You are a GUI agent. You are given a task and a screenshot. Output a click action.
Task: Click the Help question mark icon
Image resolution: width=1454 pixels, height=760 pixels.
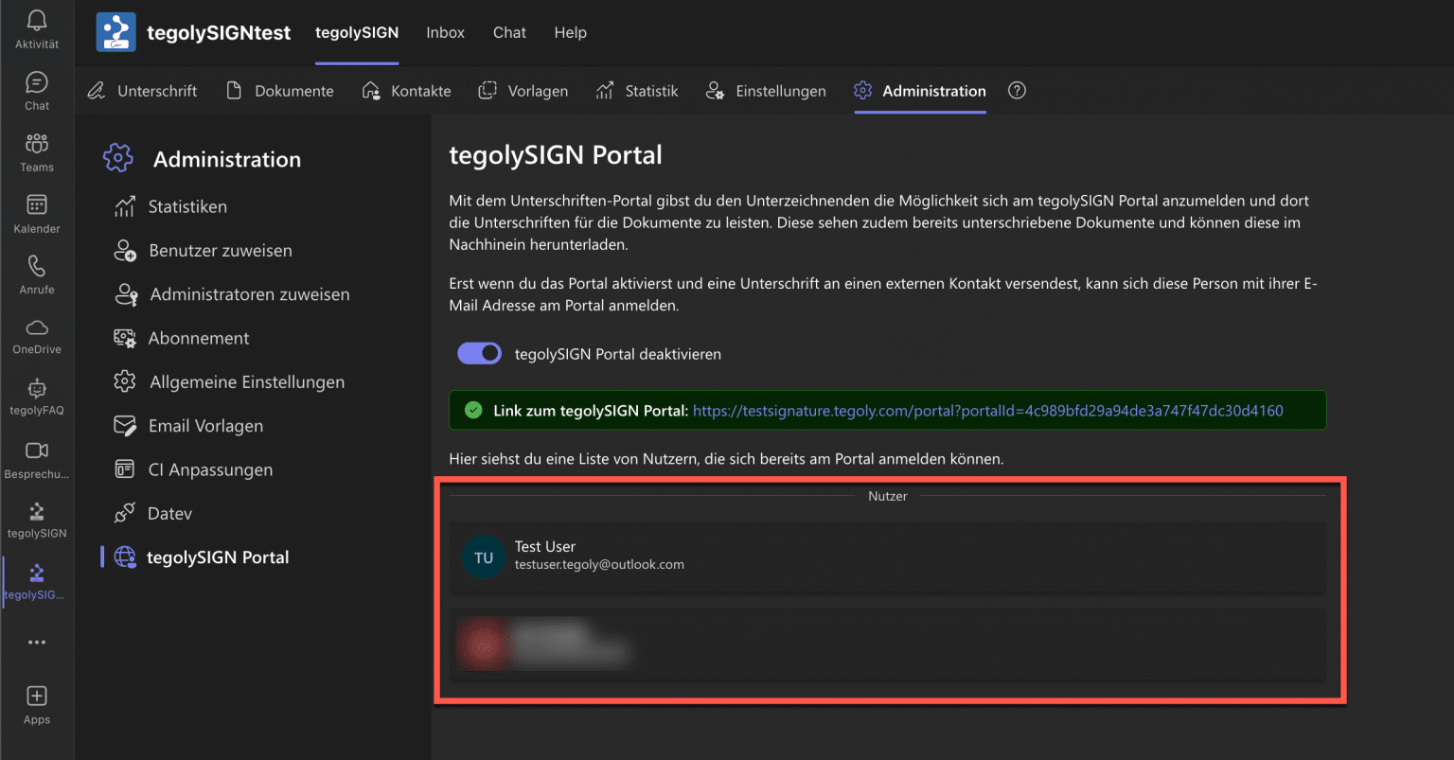click(x=1017, y=90)
